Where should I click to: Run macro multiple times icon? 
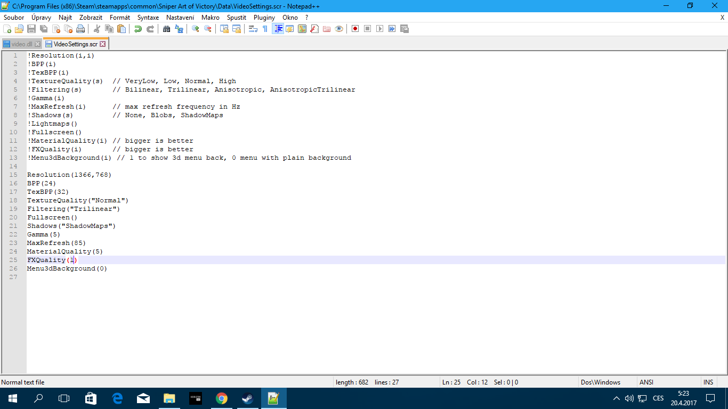tap(392, 29)
